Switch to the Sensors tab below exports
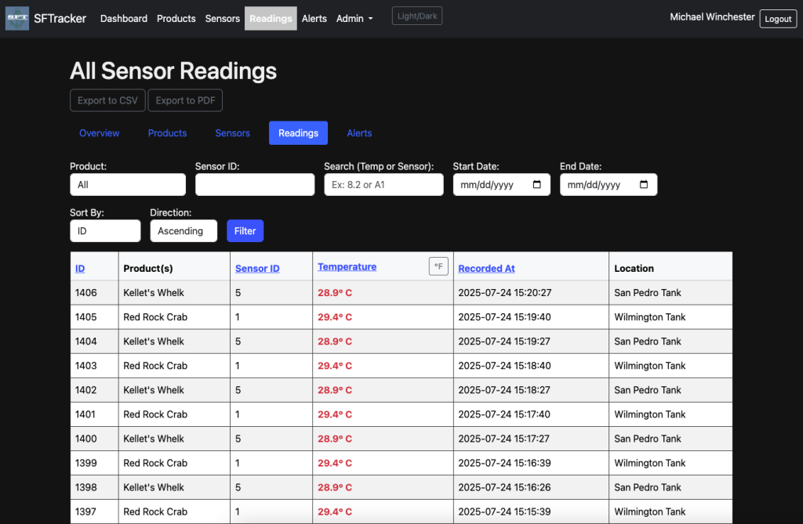The image size is (803, 524). point(232,133)
